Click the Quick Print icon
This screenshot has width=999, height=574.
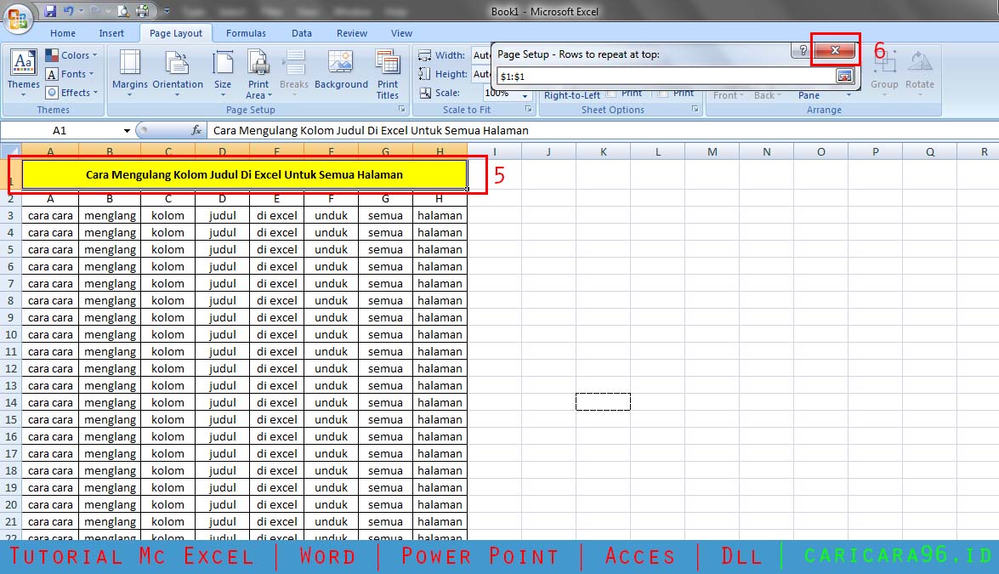coord(143,11)
